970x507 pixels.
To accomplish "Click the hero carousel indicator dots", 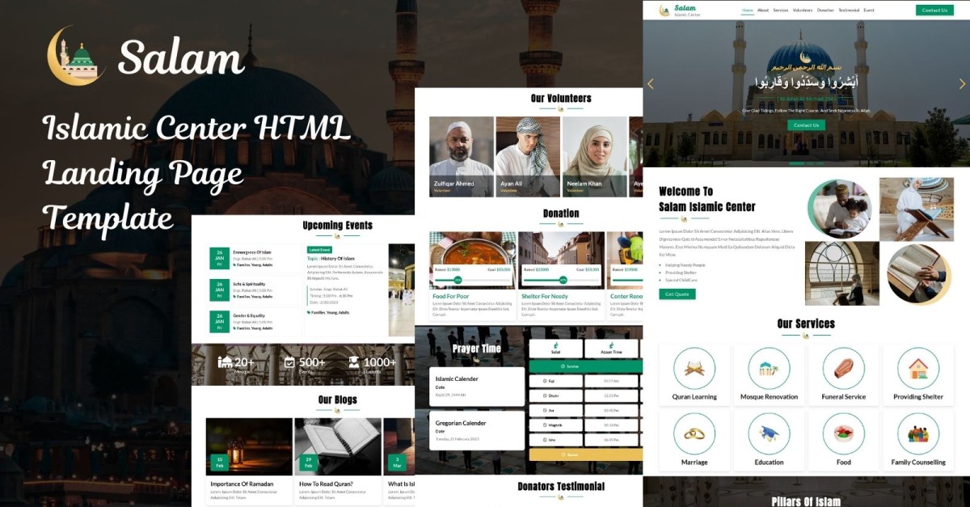I will pos(806,163).
